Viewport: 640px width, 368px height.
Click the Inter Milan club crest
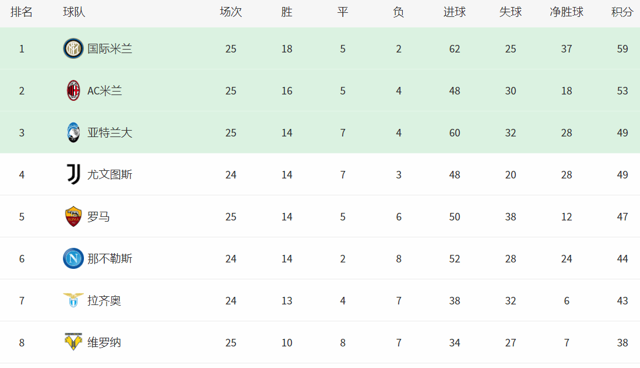pyautogui.click(x=73, y=48)
